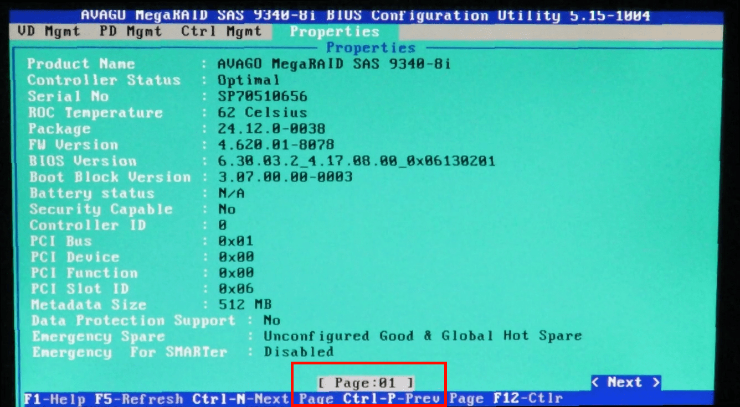740x407 pixels.
Task: Click the F12-Ctlr shortcut
Action: tap(528, 399)
